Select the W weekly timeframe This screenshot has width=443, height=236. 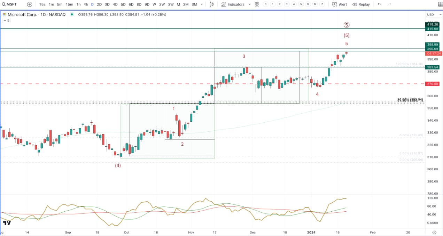(154, 5)
